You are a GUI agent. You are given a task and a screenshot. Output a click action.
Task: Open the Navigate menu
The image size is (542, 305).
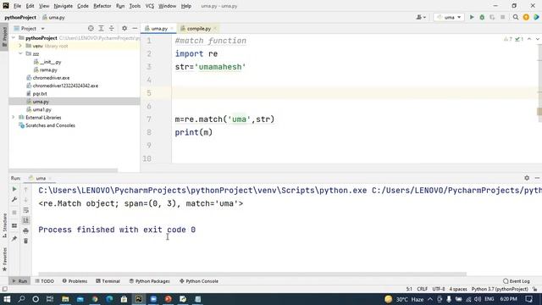[64, 6]
